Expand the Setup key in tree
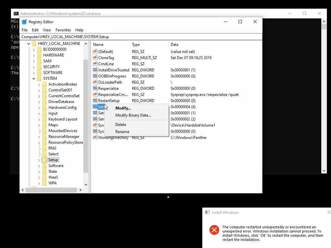The height and width of the screenshot is (248, 331). pyautogui.click(x=39, y=160)
